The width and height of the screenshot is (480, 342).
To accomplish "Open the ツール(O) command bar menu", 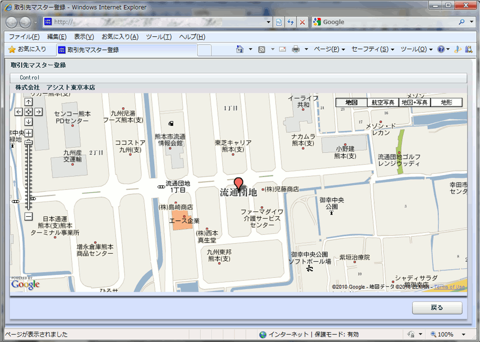I will 417,49.
